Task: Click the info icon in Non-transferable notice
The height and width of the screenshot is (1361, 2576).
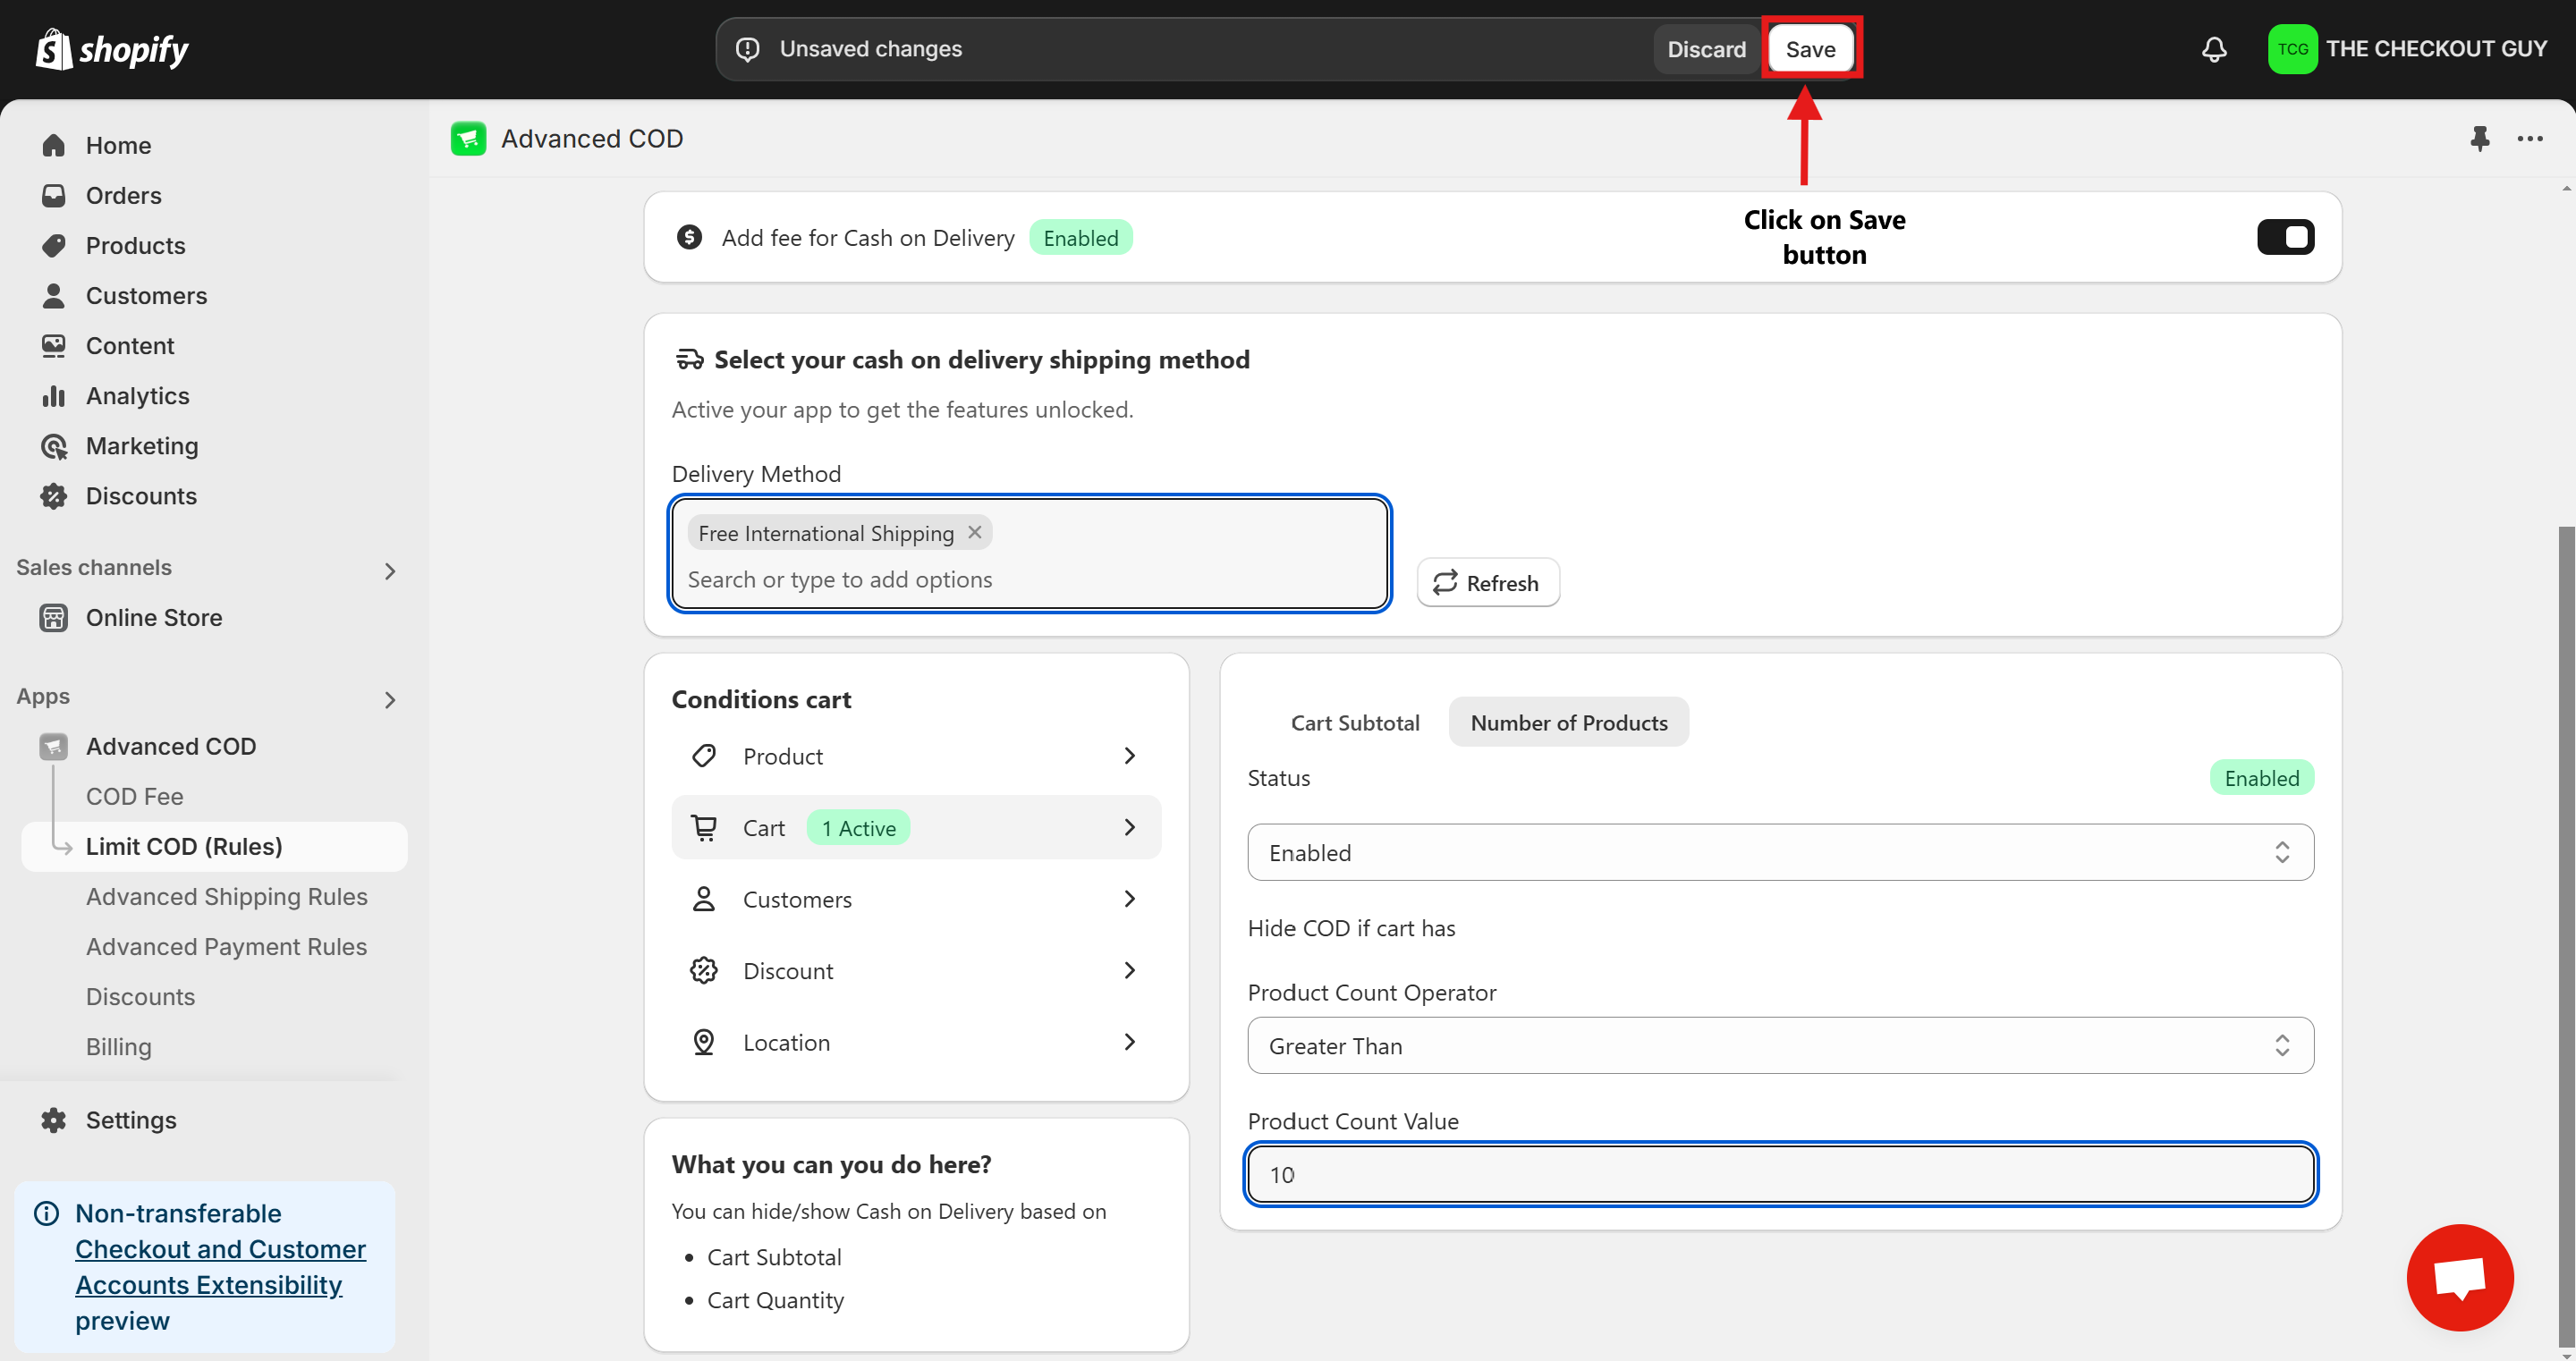Action: point(47,1213)
